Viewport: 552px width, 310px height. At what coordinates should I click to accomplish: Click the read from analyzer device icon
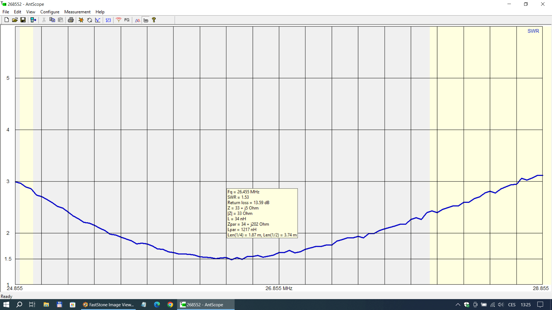(x=33, y=20)
